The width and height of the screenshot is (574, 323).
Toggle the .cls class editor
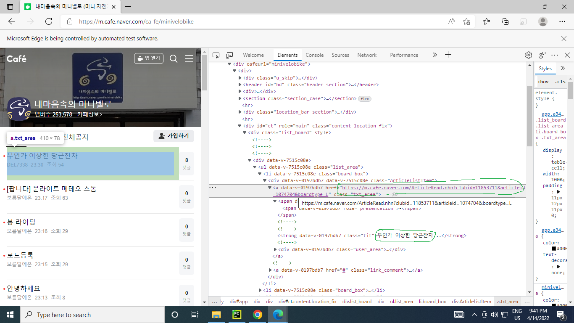560,82
